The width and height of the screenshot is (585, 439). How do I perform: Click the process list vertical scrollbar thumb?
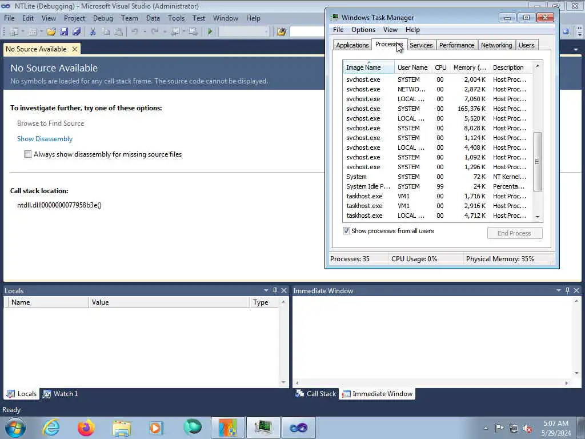click(x=537, y=162)
